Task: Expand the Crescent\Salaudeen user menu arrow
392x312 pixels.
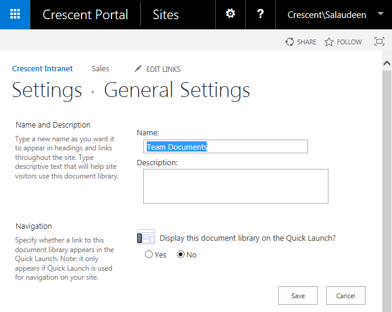Action: (x=381, y=14)
